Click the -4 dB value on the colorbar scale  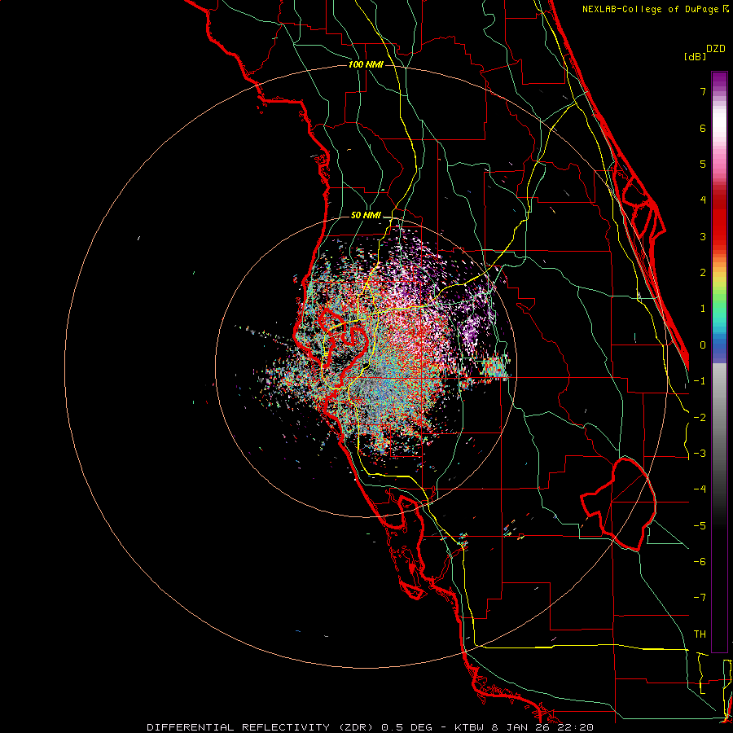(x=700, y=489)
